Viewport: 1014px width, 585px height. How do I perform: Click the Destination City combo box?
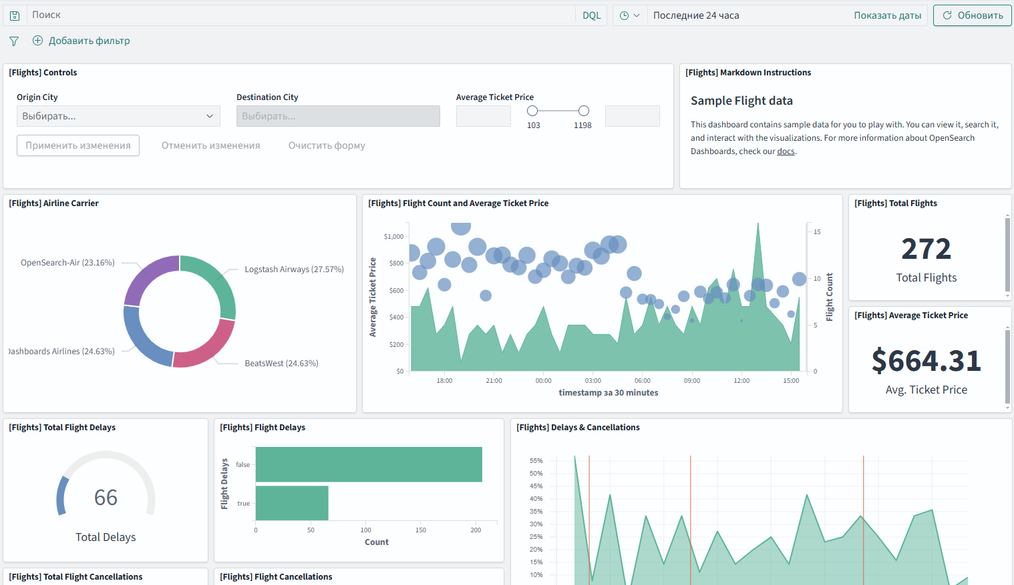coord(338,116)
